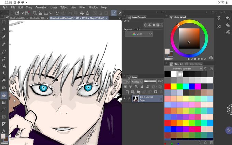
Task: Open the Normal blending mode dropdown
Action: pos(137,82)
